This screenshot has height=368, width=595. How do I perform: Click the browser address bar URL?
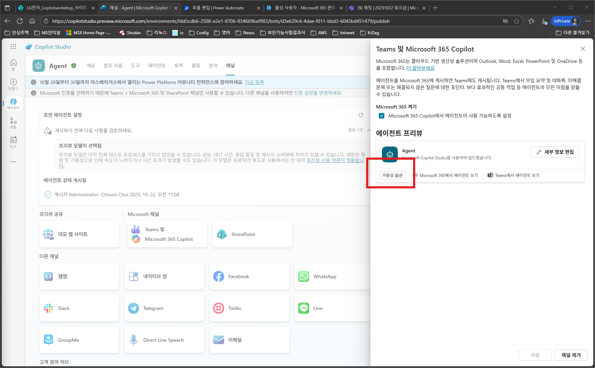[221, 21]
